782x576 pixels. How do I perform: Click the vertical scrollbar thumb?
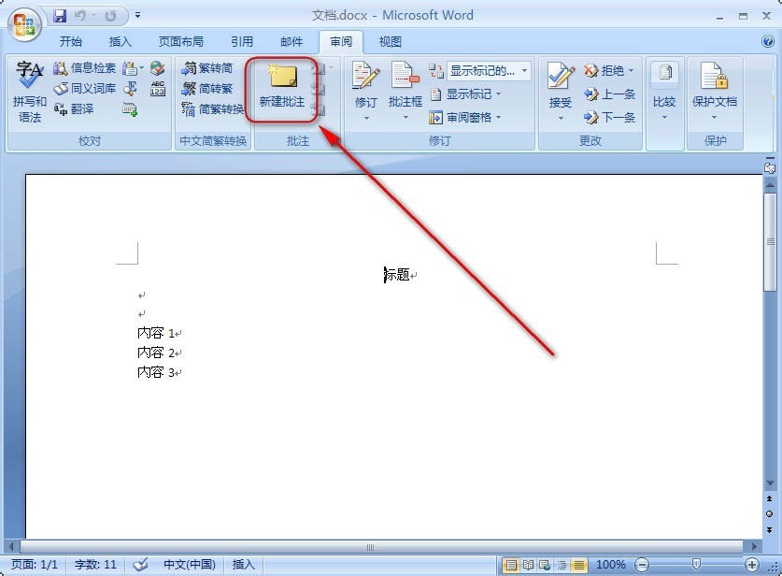(x=770, y=242)
